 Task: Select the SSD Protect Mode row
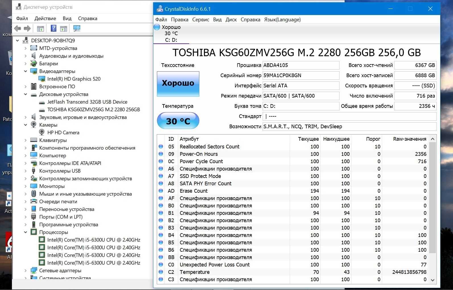(x=293, y=176)
